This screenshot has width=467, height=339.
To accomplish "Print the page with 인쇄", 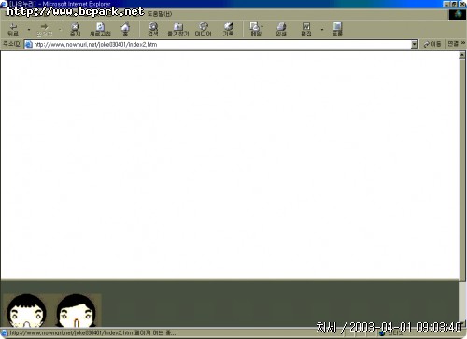I will pyautogui.click(x=281, y=30).
